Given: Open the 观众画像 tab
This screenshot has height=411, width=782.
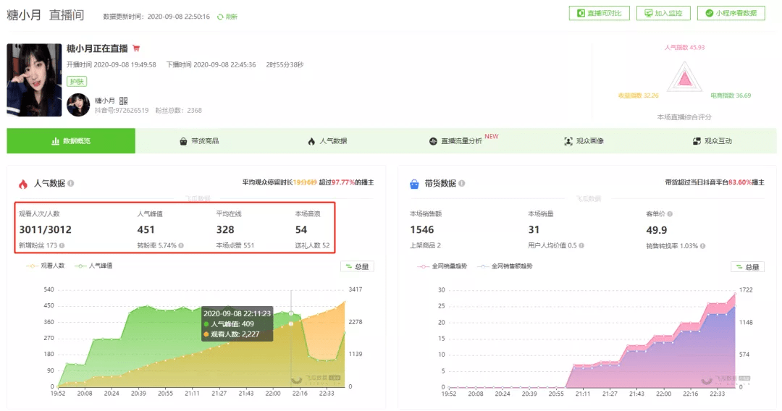Looking at the screenshot, I should (584, 141).
